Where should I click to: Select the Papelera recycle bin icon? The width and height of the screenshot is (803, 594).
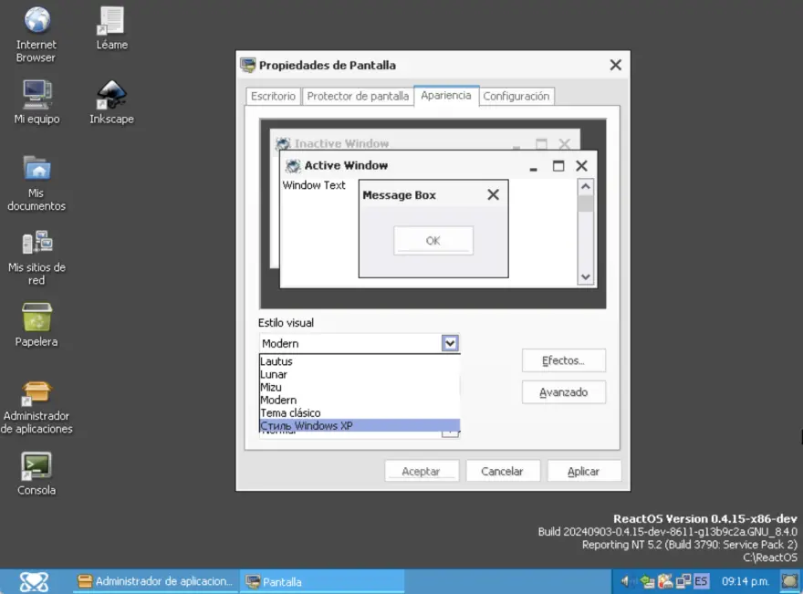click(36, 325)
